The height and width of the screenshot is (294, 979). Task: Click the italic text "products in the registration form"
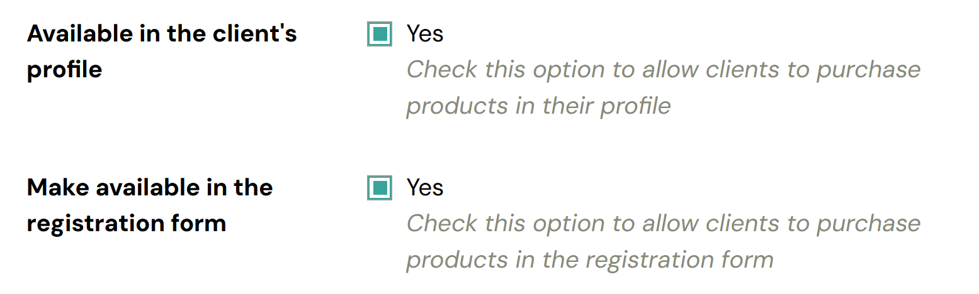pyautogui.click(x=589, y=259)
